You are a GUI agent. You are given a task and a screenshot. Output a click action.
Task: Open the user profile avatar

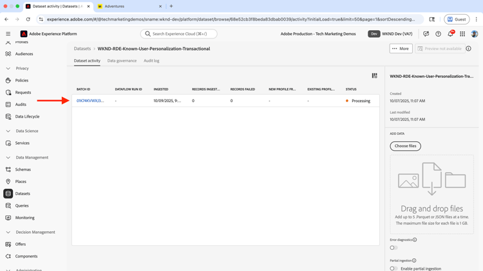(475, 34)
